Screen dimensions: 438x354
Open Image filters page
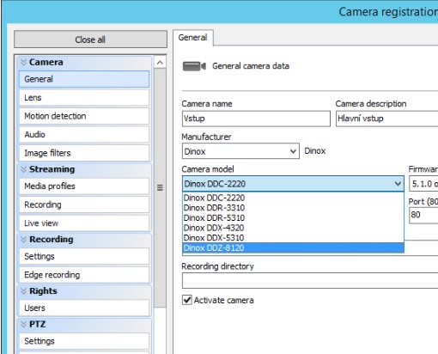point(84,153)
